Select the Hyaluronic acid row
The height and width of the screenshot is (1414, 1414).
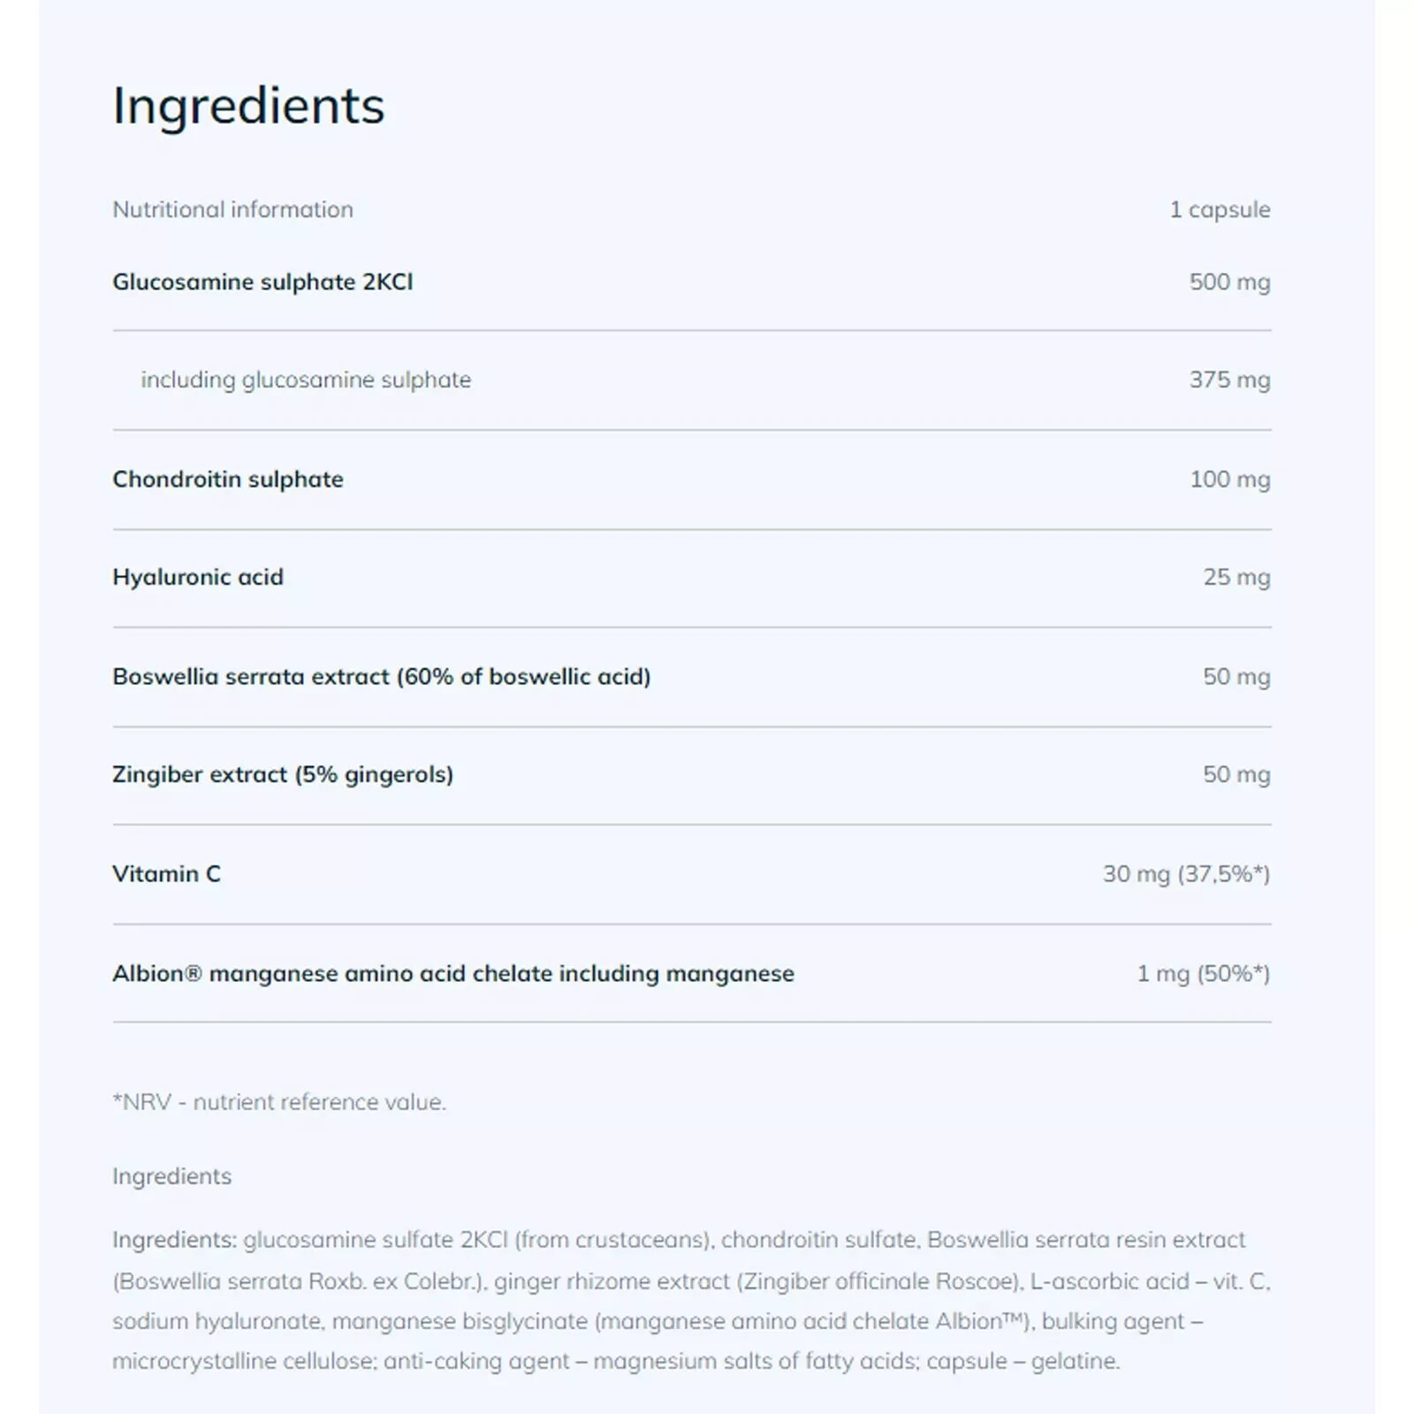click(692, 579)
